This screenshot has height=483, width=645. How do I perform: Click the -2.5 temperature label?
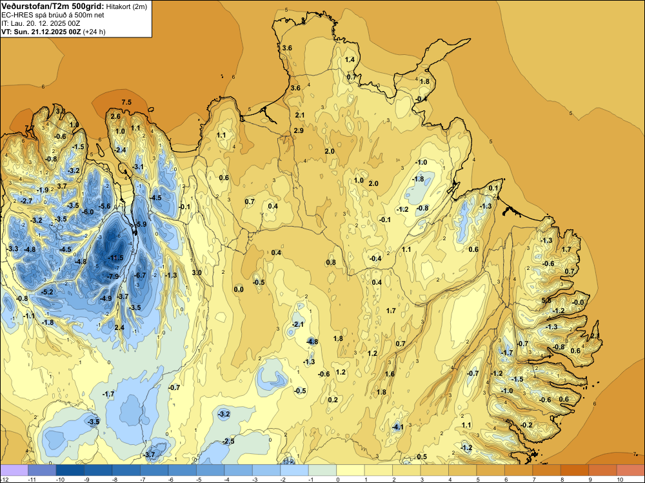[228, 442]
